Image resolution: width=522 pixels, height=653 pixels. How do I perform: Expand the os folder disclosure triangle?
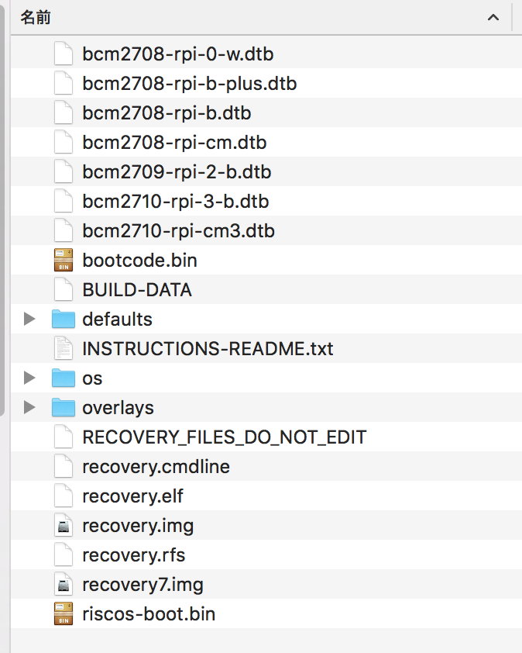pyautogui.click(x=29, y=378)
